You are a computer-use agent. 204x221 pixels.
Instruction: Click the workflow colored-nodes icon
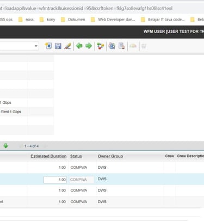[100, 46]
